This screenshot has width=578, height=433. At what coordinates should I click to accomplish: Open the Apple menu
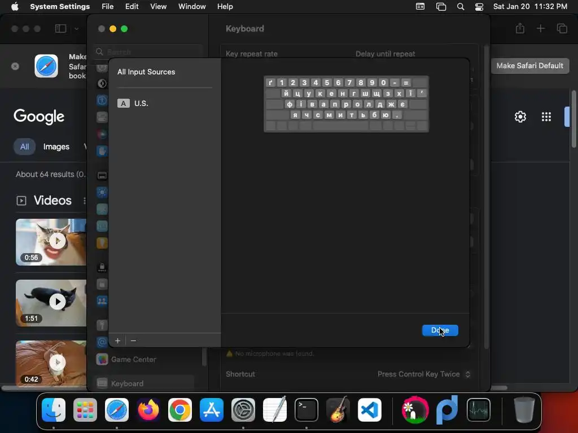[x=15, y=6]
